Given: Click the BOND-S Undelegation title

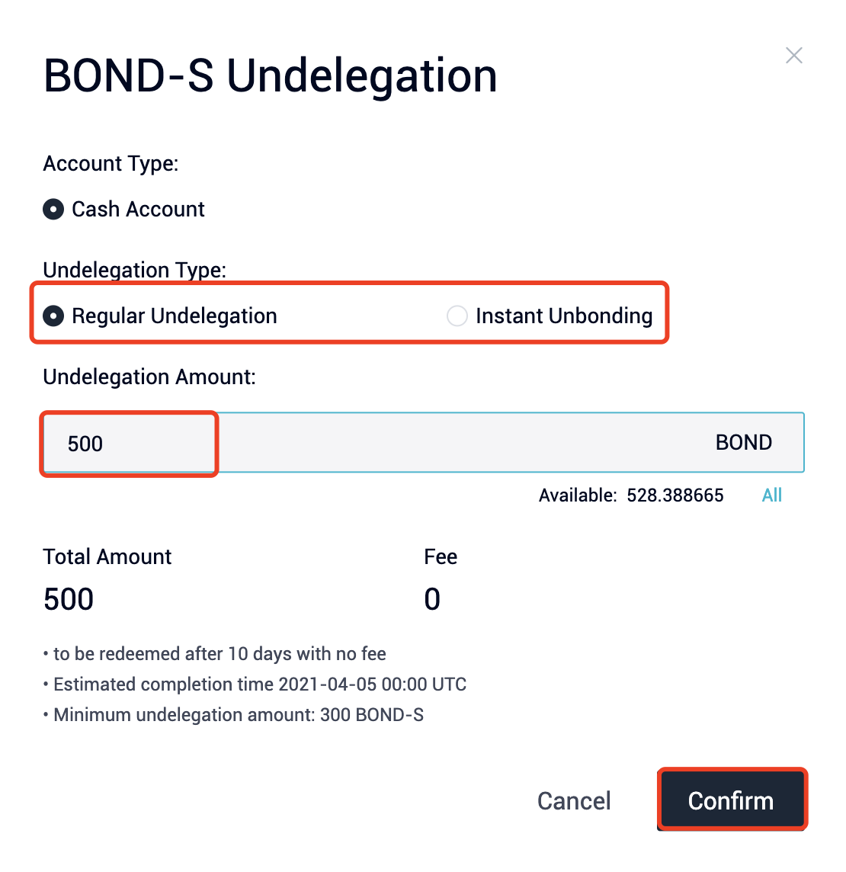Looking at the screenshot, I should pyautogui.click(x=270, y=75).
